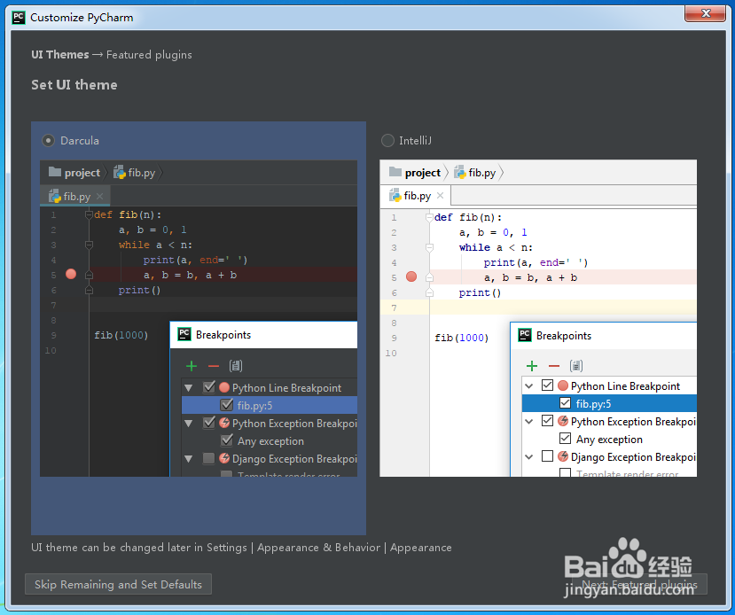Click fib.py breadcrumb in Darcula preview

tap(135, 173)
